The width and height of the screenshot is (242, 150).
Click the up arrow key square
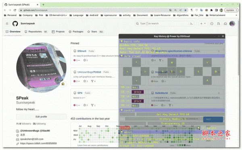136,62
